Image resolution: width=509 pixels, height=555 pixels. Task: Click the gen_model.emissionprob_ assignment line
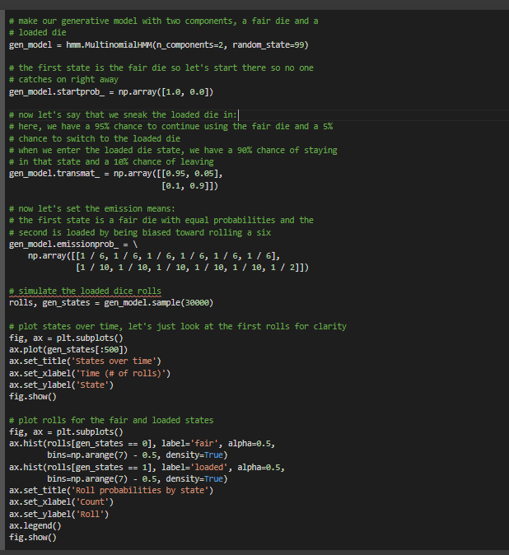[73, 245]
